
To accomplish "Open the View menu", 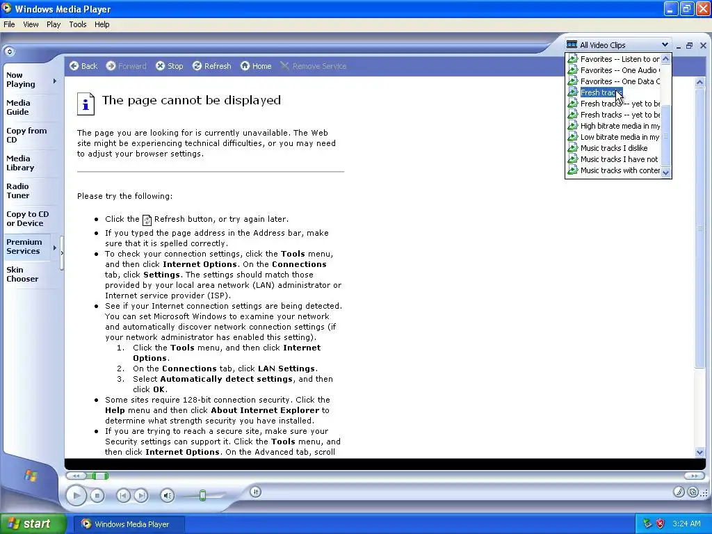I will [x=31, y=24].
